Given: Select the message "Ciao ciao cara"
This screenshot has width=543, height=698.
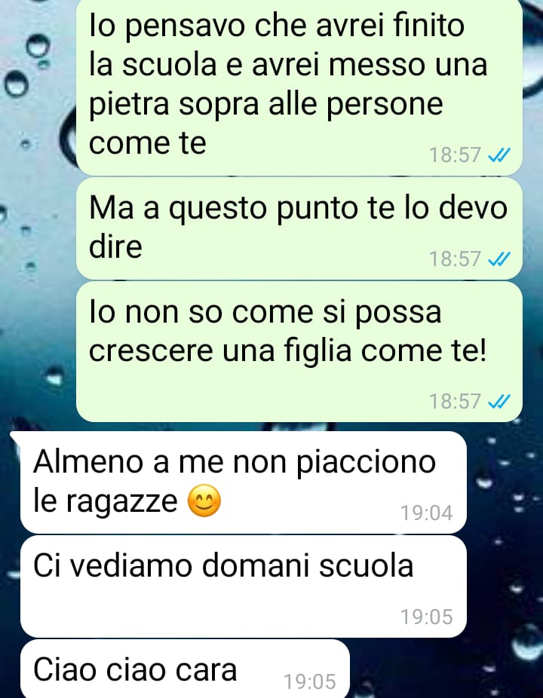Looking at the screenshot, I should pos(185,669).
